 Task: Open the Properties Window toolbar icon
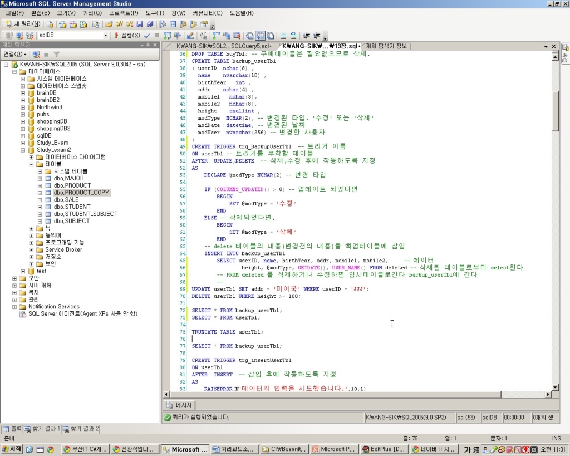coord(204,24)
